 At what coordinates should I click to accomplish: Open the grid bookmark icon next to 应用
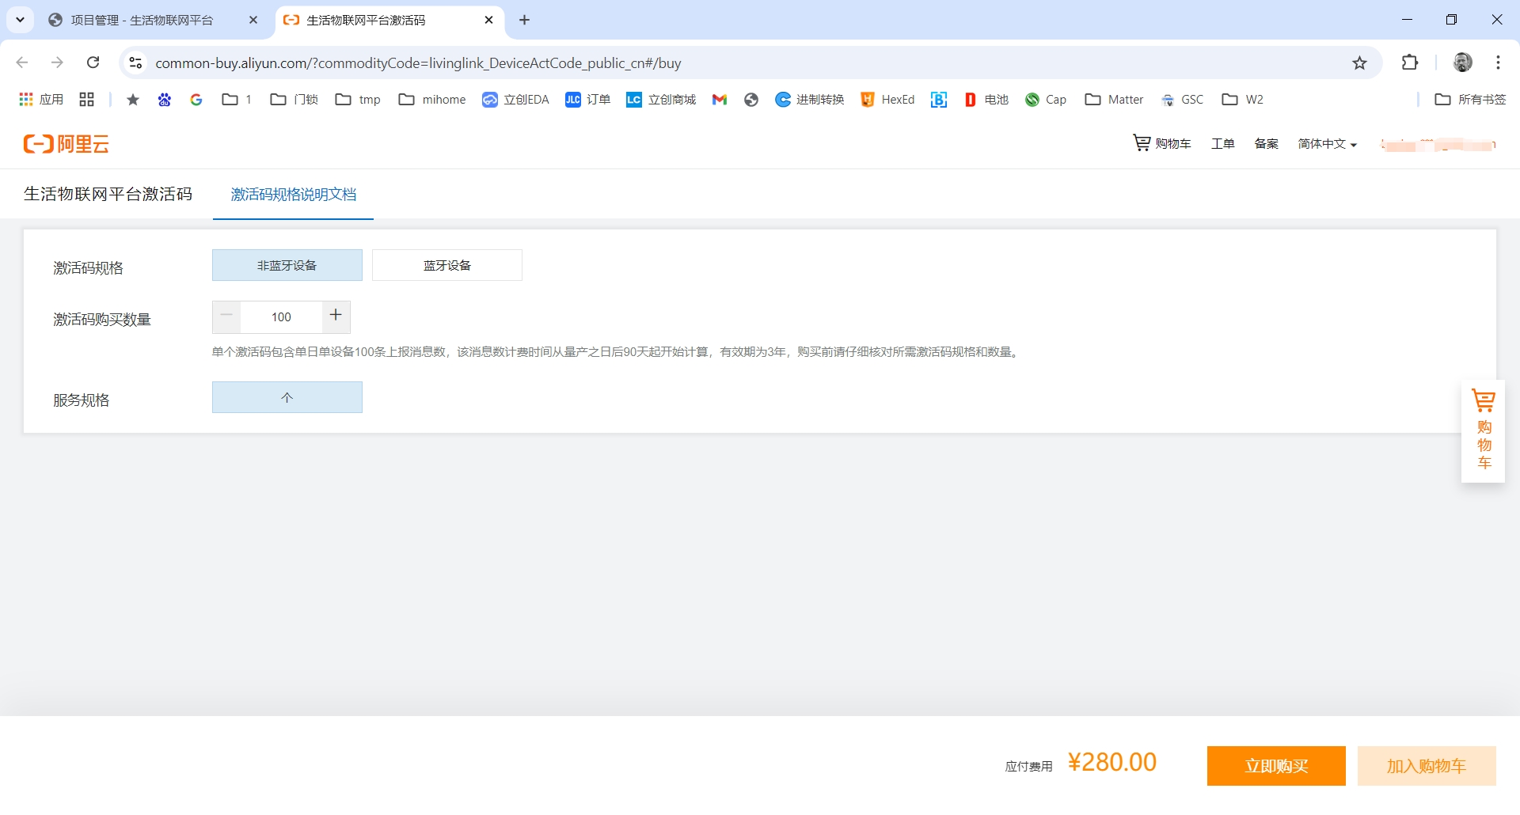pyautogui.click(x=87, y=99)
